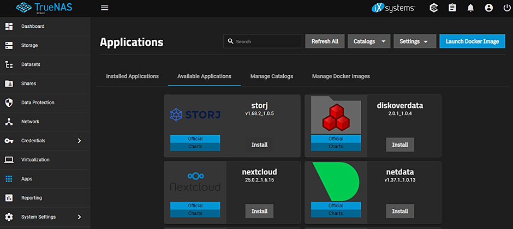Image resolution: width=513 pixels, height=229 pixels.
Task: Click the Datasets tree icon
Action: tap(9, 65)
